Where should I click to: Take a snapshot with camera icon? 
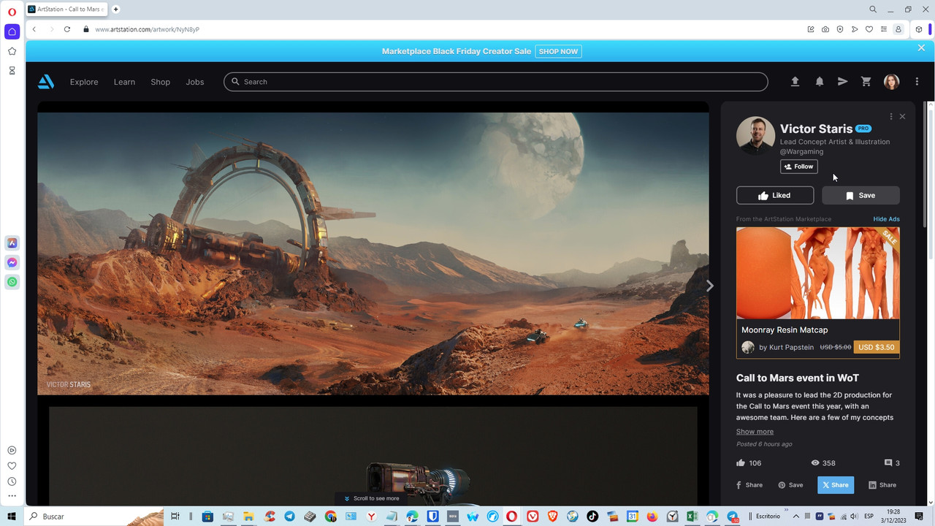(825, 29)
